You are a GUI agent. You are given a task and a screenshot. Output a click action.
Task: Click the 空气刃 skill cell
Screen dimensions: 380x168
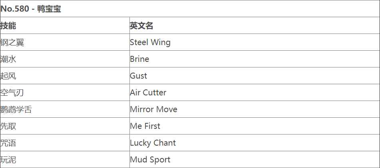(x=12, y=93)
